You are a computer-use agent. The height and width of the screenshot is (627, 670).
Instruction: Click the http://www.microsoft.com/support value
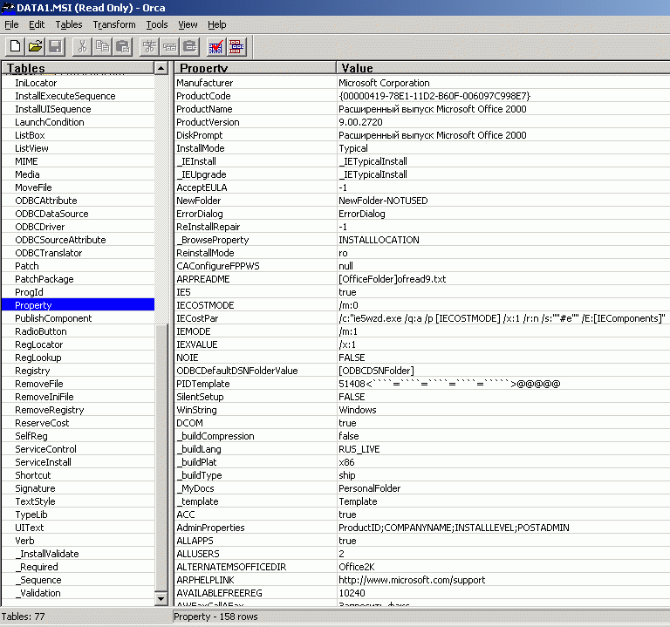coord(412,580)
